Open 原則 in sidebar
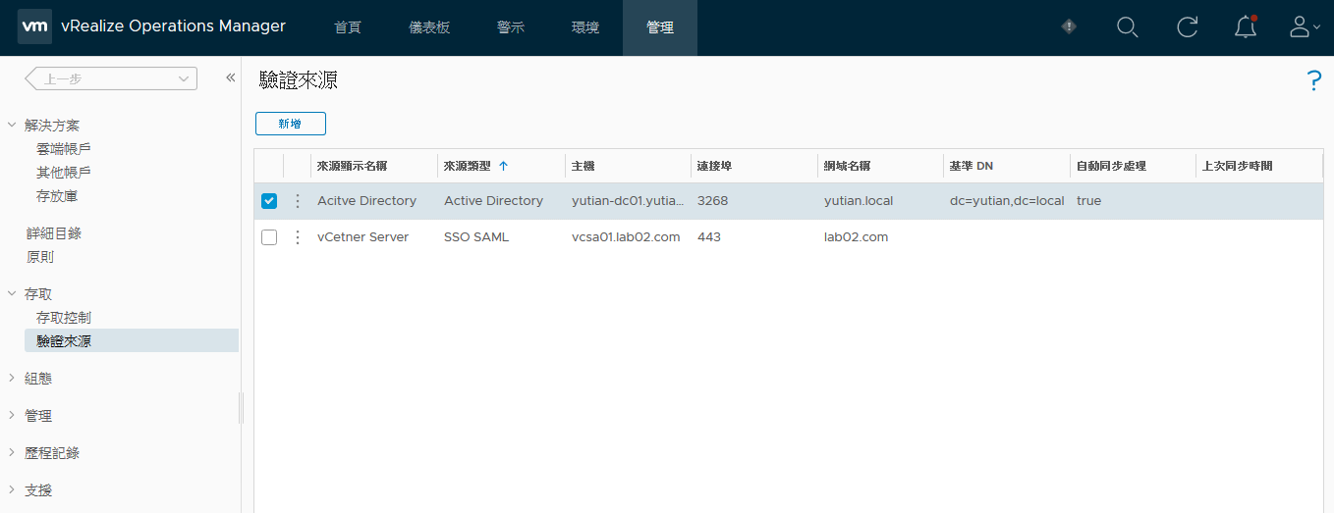1334x513 pixels. coord(39,257)
